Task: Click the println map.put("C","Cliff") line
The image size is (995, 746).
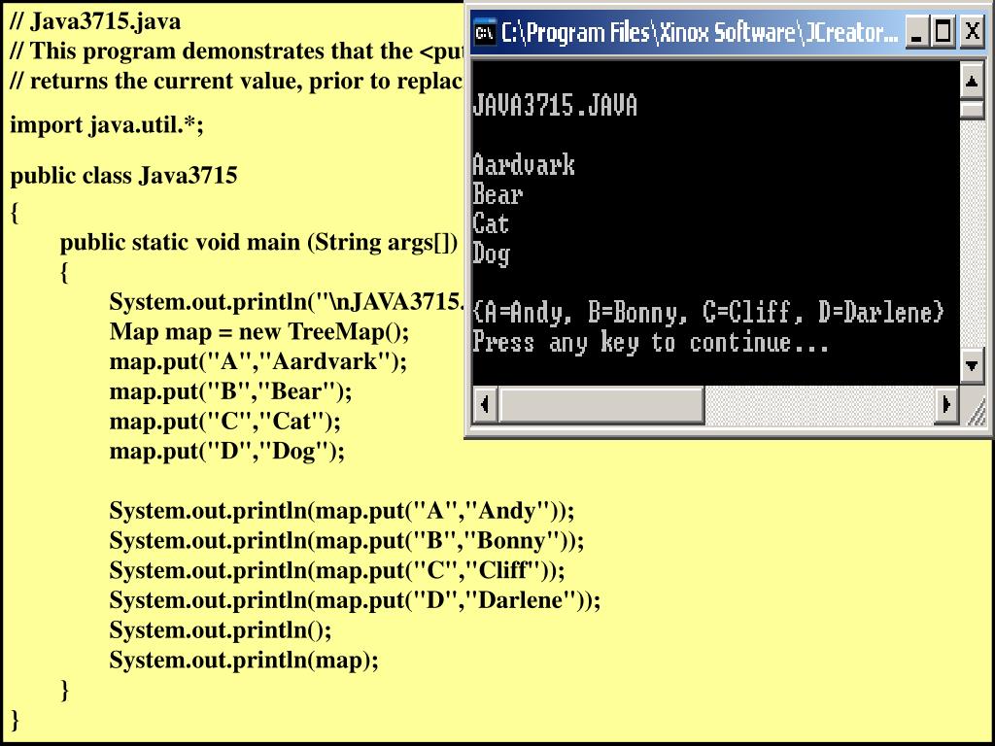Action: tap(337, 570)
